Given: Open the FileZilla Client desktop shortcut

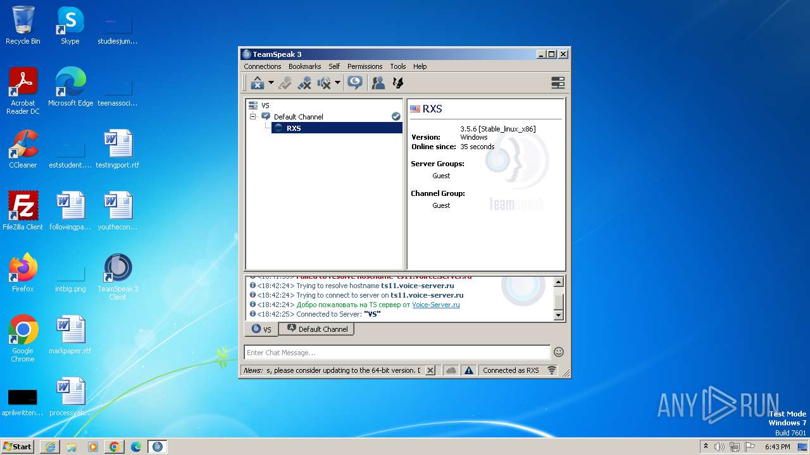Looking at the screenshot, I should [23, 211].
